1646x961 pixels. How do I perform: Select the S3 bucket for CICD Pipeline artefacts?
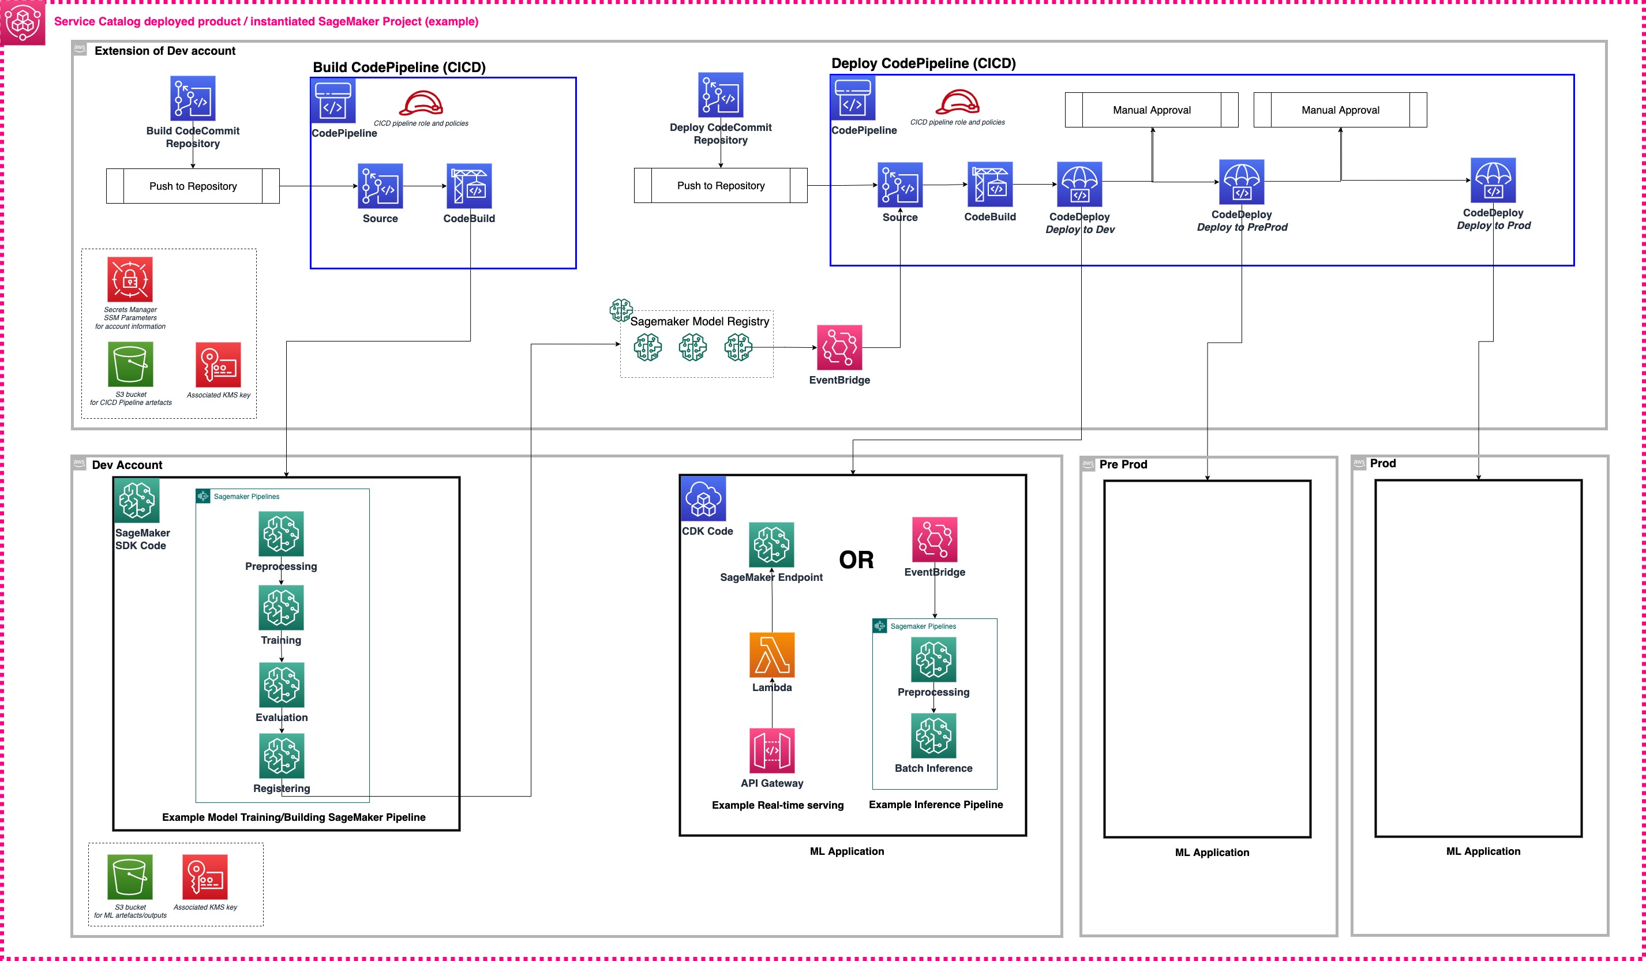(x=130, y=365)
